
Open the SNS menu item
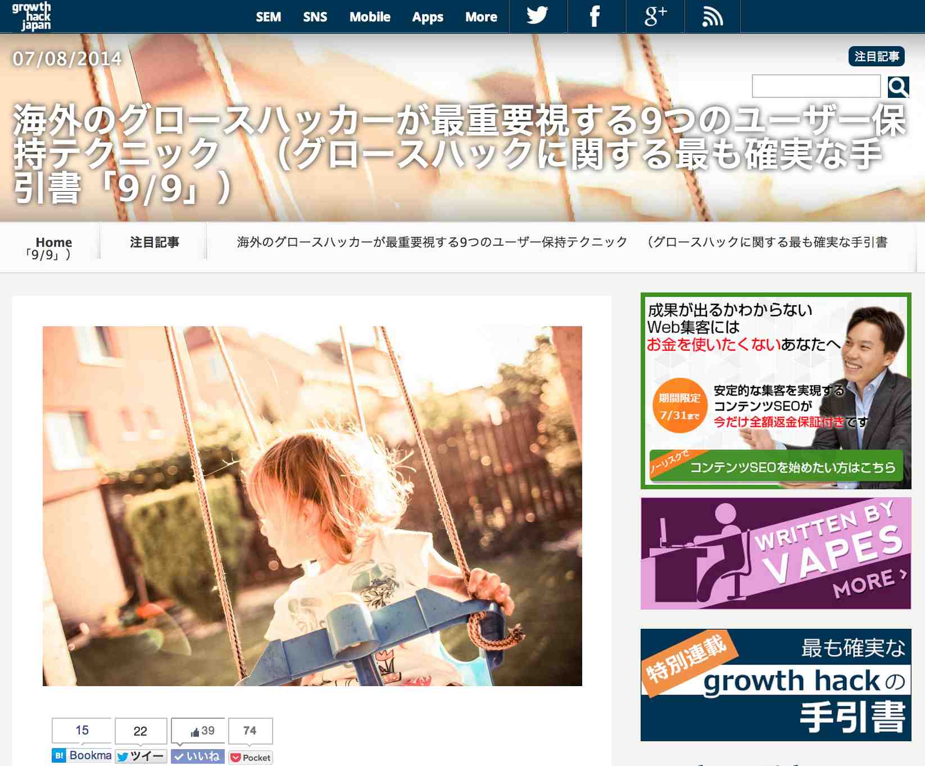coord(315,17)
